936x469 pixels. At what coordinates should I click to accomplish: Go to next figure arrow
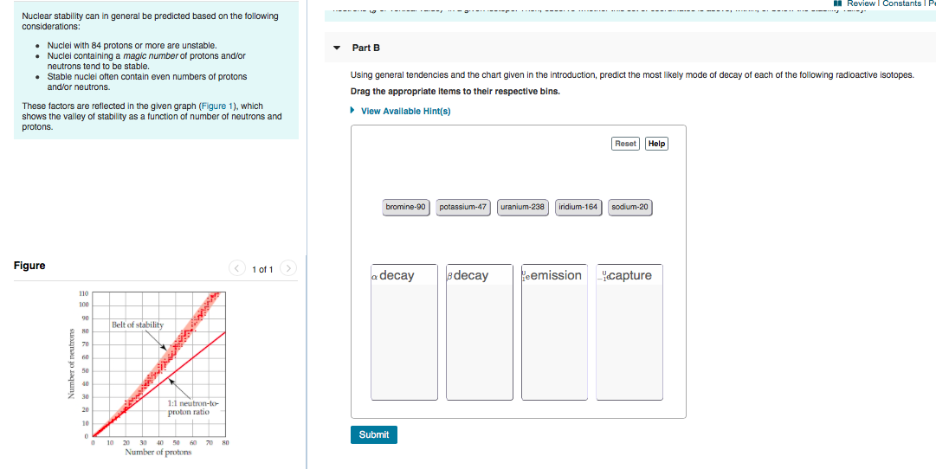(287, 268)
